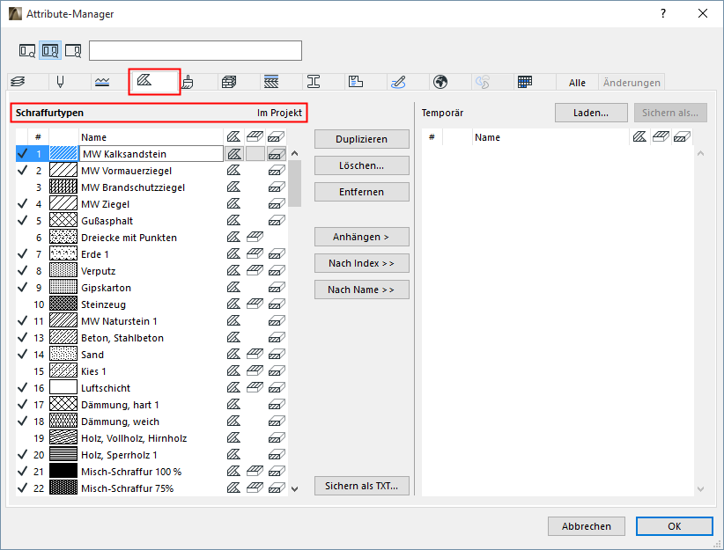Toggle cut fill for MW Kalksandstein

(x=277, y=154)
